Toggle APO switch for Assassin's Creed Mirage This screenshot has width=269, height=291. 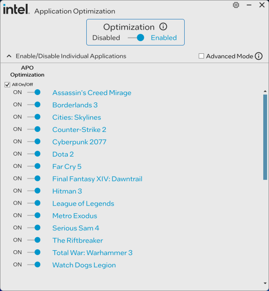point(34,92)
